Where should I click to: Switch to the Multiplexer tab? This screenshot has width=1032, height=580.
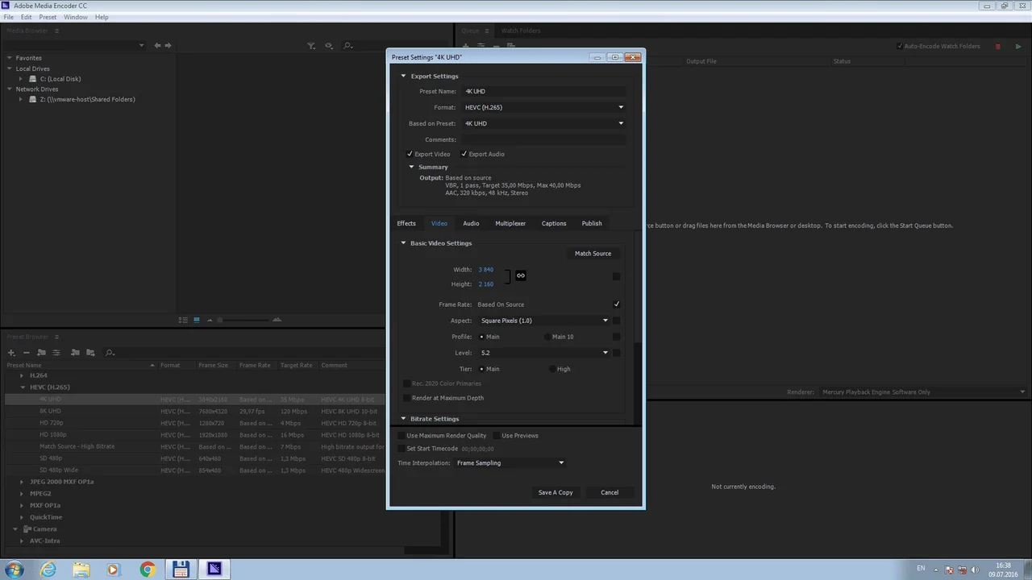coord(510,223)
